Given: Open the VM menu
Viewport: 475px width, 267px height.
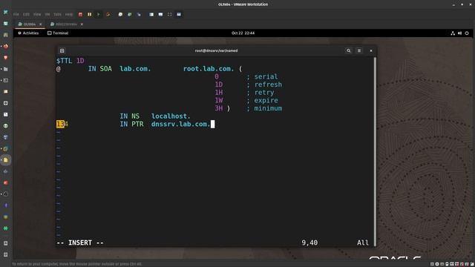Looking at the screenshot, I should (x=47, y=14).
